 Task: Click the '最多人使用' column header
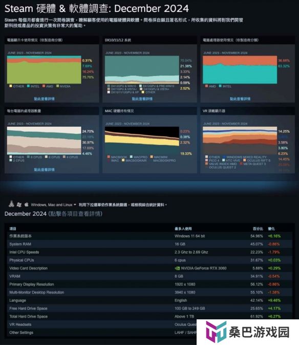(183, 229)
